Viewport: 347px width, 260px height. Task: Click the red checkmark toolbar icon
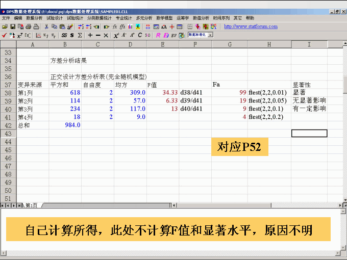[5, 36]
